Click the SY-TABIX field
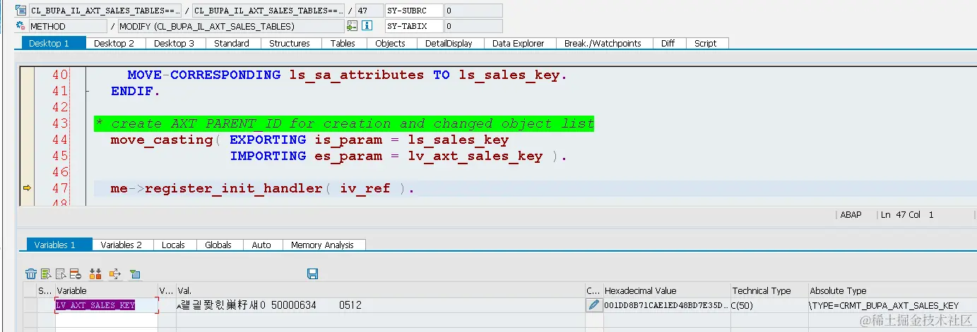This screenshot has width=977, height=332. point(415,26)
